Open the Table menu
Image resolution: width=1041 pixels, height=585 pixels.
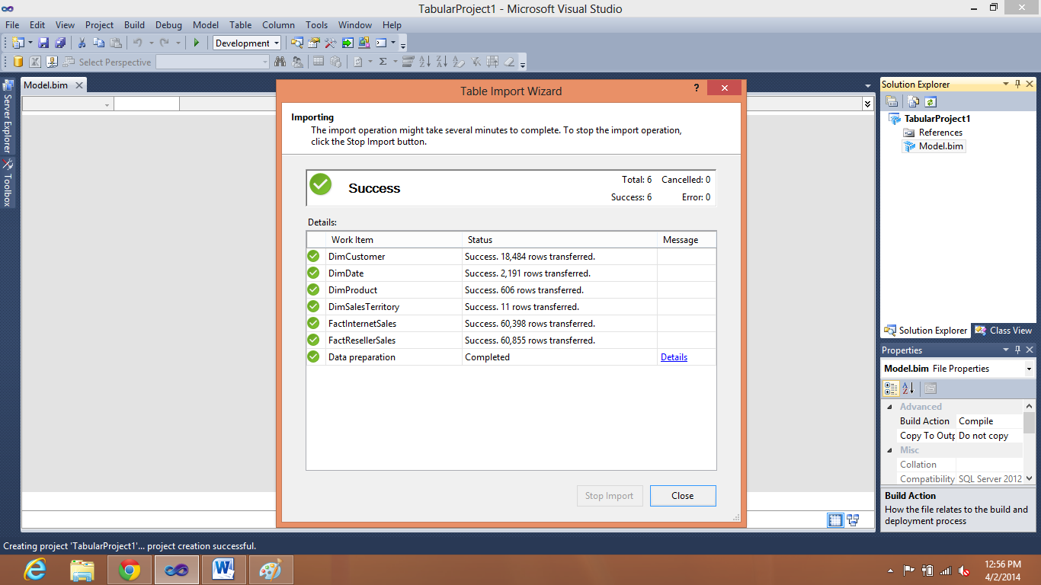pyautogui.click(x=241, y=25)
